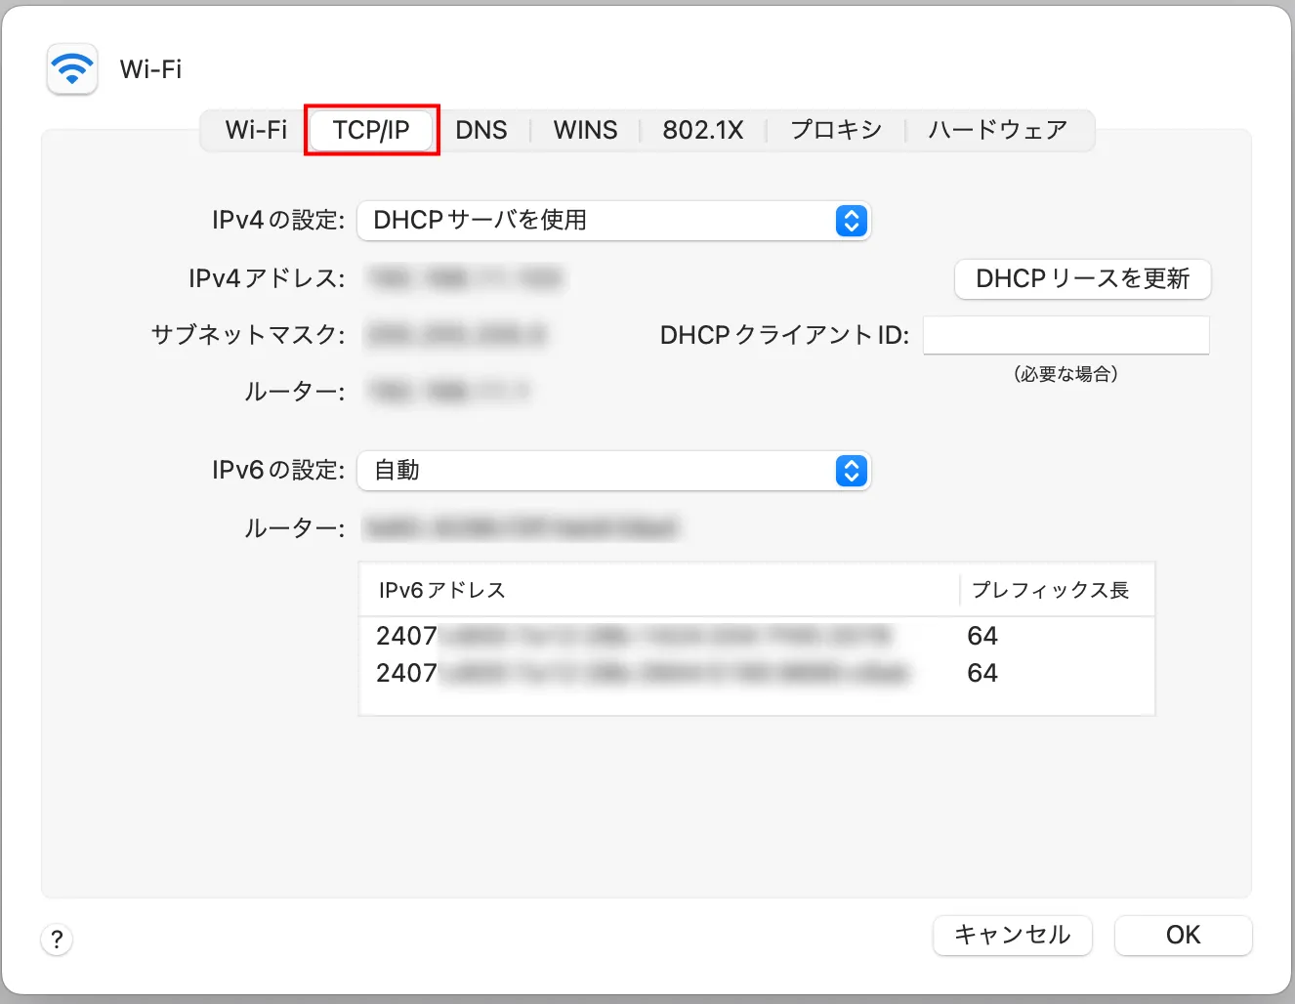Confirm with the OK button
Viewport: 1295px width, 1004px height.
pos(1184,936)
